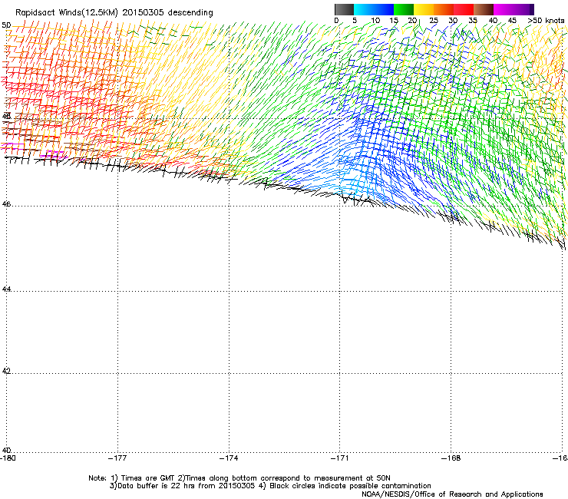Screen dimensions: 568x499
Task: Click the brown 35-40 knots legend swatch
Action: click(x=484, y=9)
